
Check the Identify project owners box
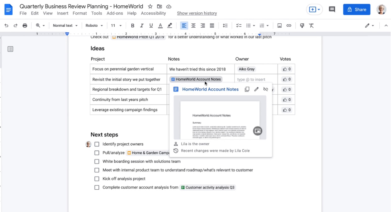97,144
